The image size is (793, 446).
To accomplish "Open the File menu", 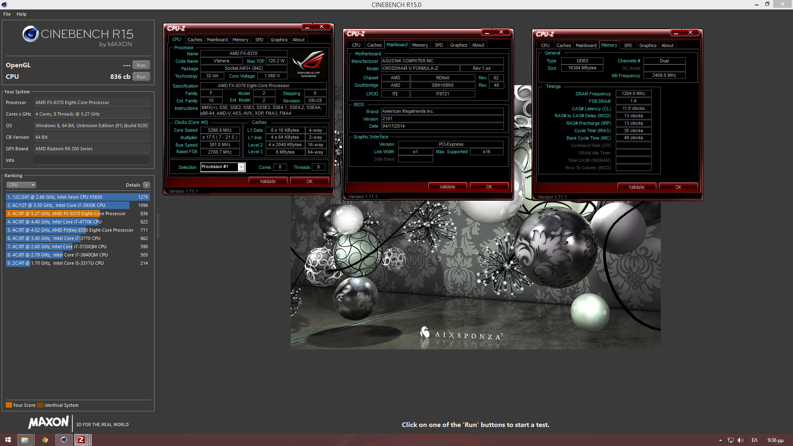I will pos(7,14).
